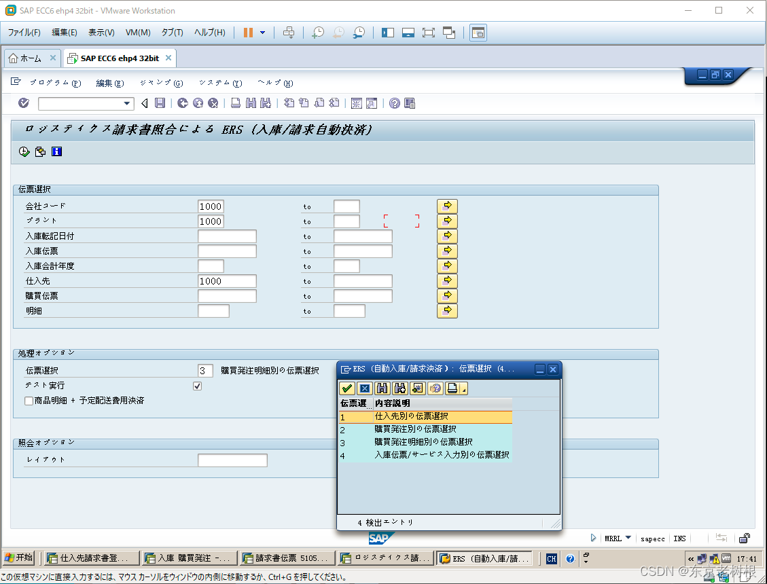Open multiple selection for 会社コード

pos(447,206)
